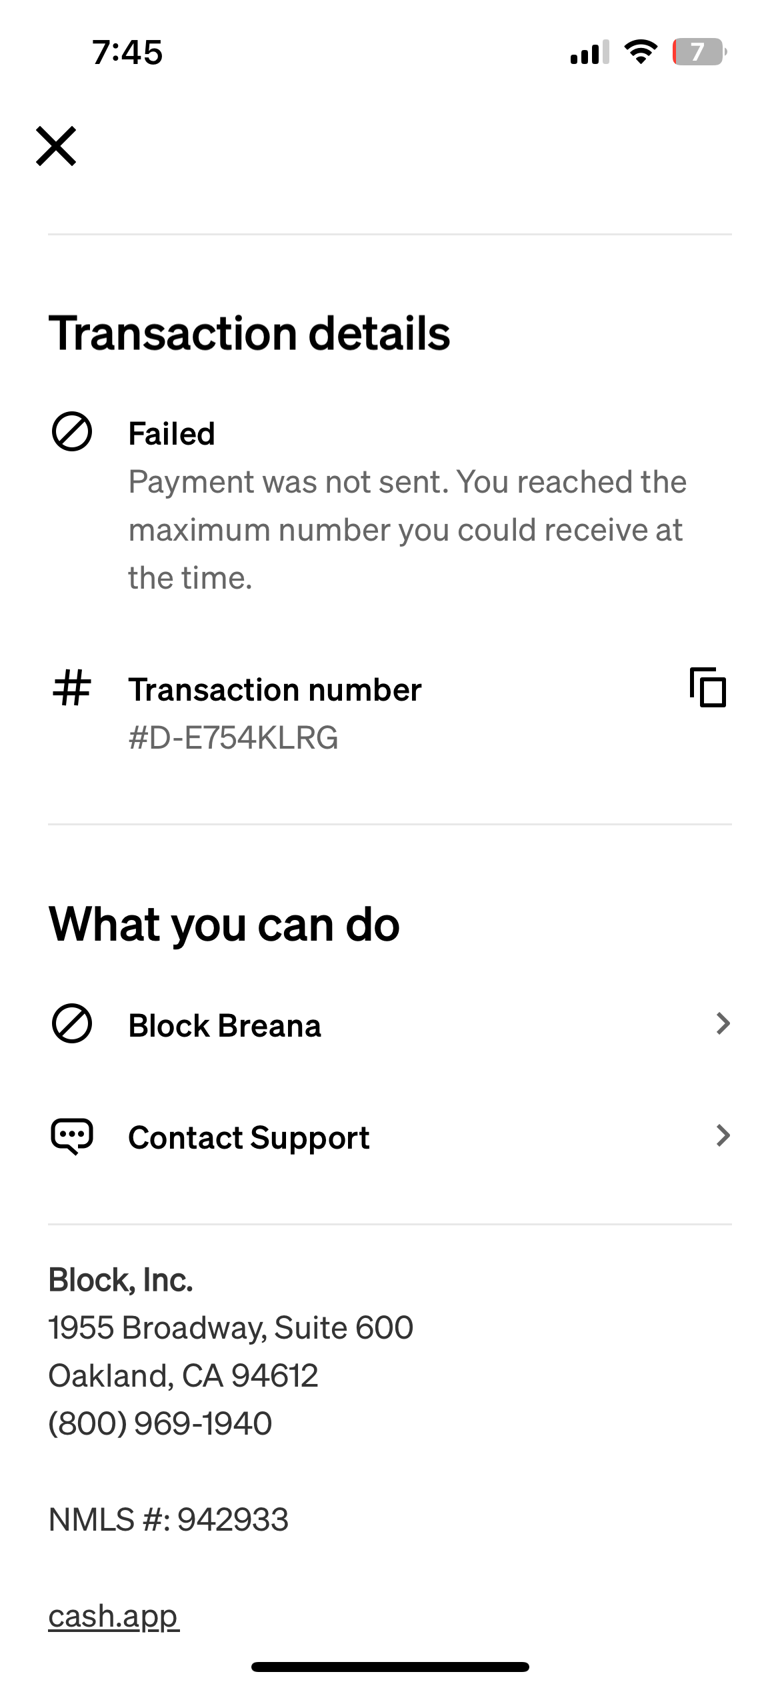
Task: Tap the 1955 Broadway, Suite 600 address
Action: coord(231,1327)
